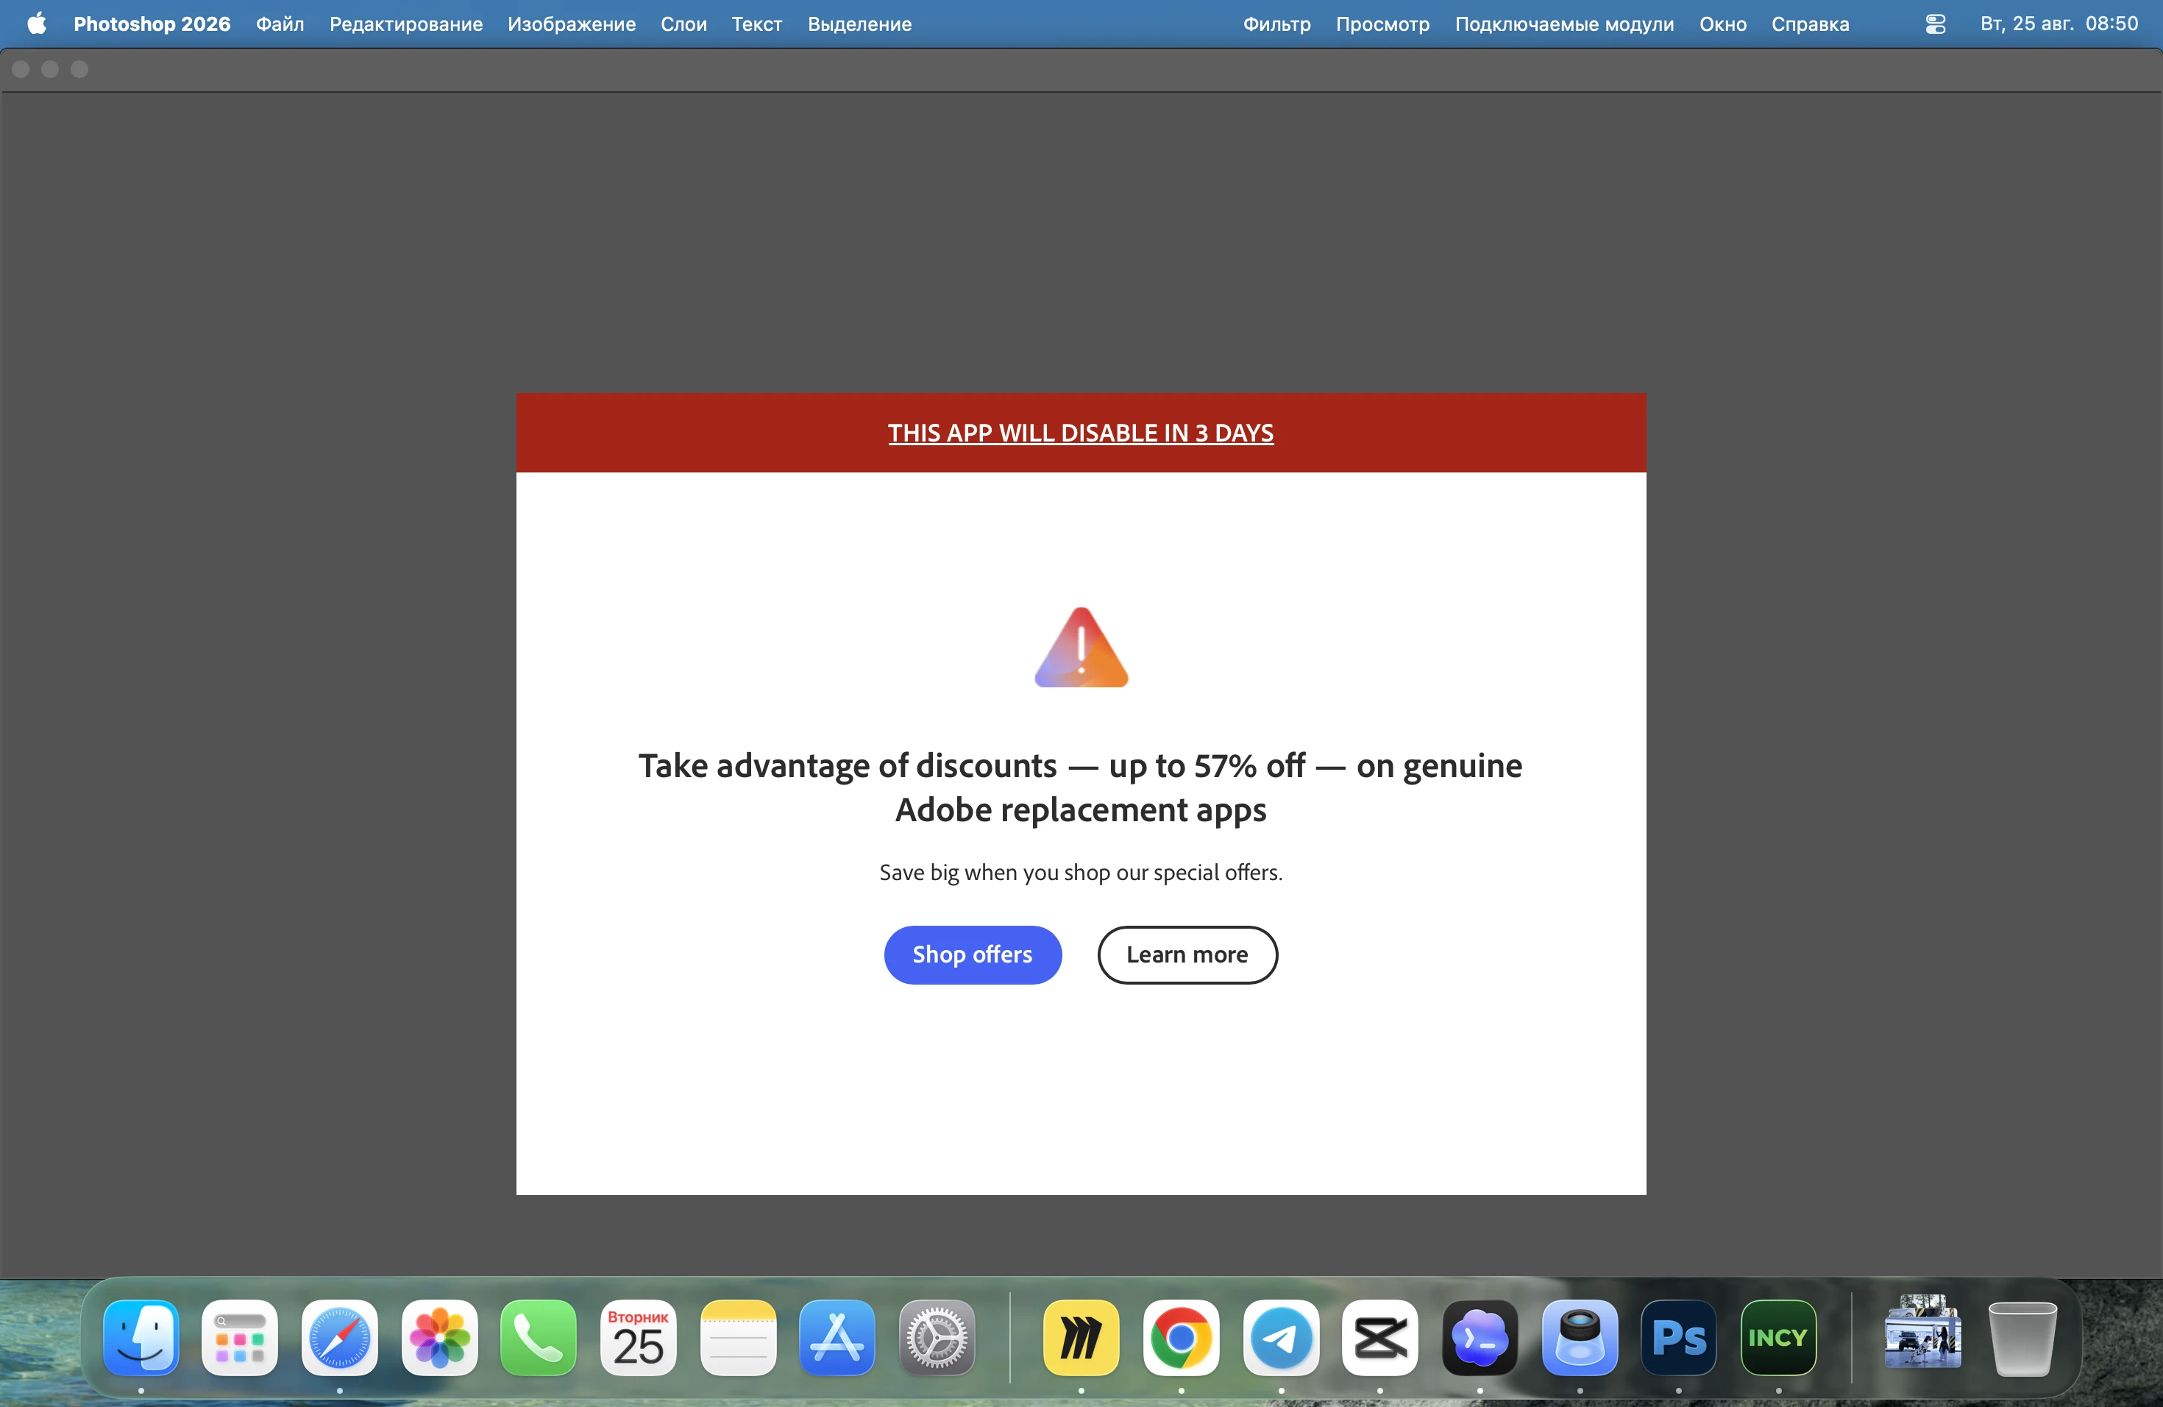Click the date and time in the menu bar
This screenshot has width=2163, height=1407.
[2059, 24]
